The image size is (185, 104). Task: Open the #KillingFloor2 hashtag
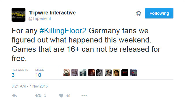coord(63,31)
